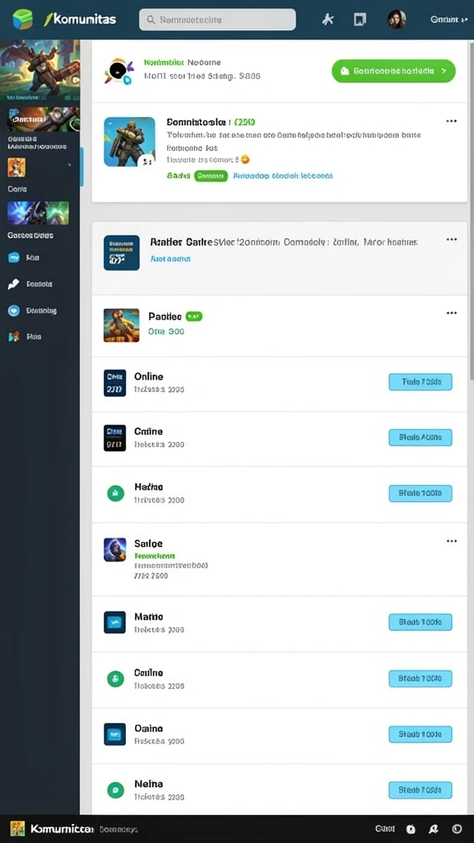Click the Komunitas label in the bottom bar

coord(63,829)
